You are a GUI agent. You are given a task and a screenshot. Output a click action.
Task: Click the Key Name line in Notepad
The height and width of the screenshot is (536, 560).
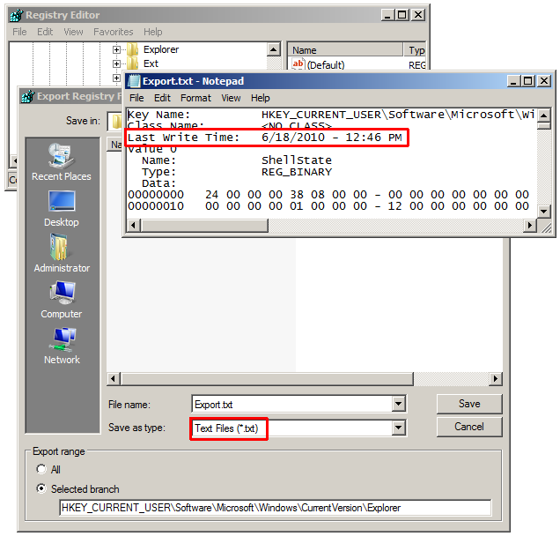point(331,115)
